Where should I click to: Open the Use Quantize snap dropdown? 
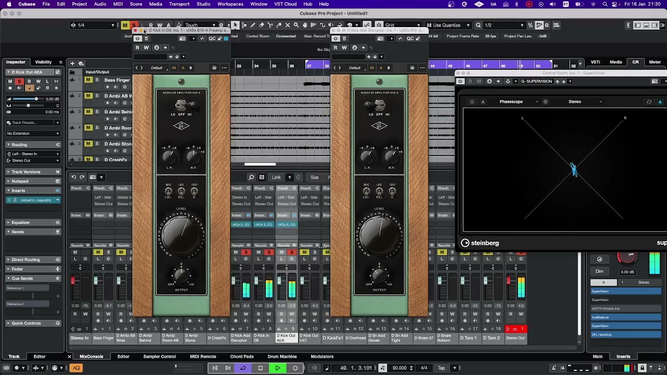click(450, 25)
